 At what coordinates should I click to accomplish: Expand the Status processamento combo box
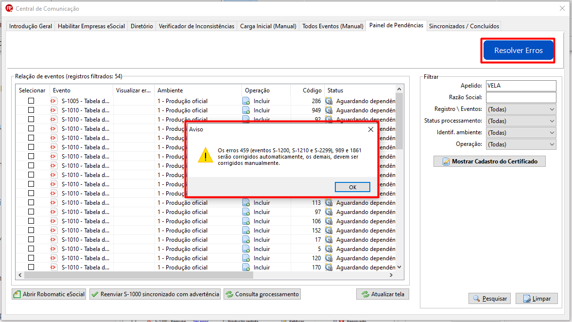[x=521, y=121]
